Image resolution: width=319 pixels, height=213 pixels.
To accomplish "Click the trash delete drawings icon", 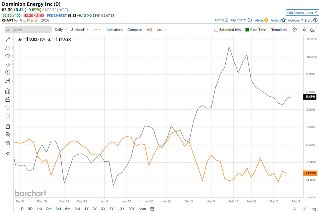I will coord(8,126).
